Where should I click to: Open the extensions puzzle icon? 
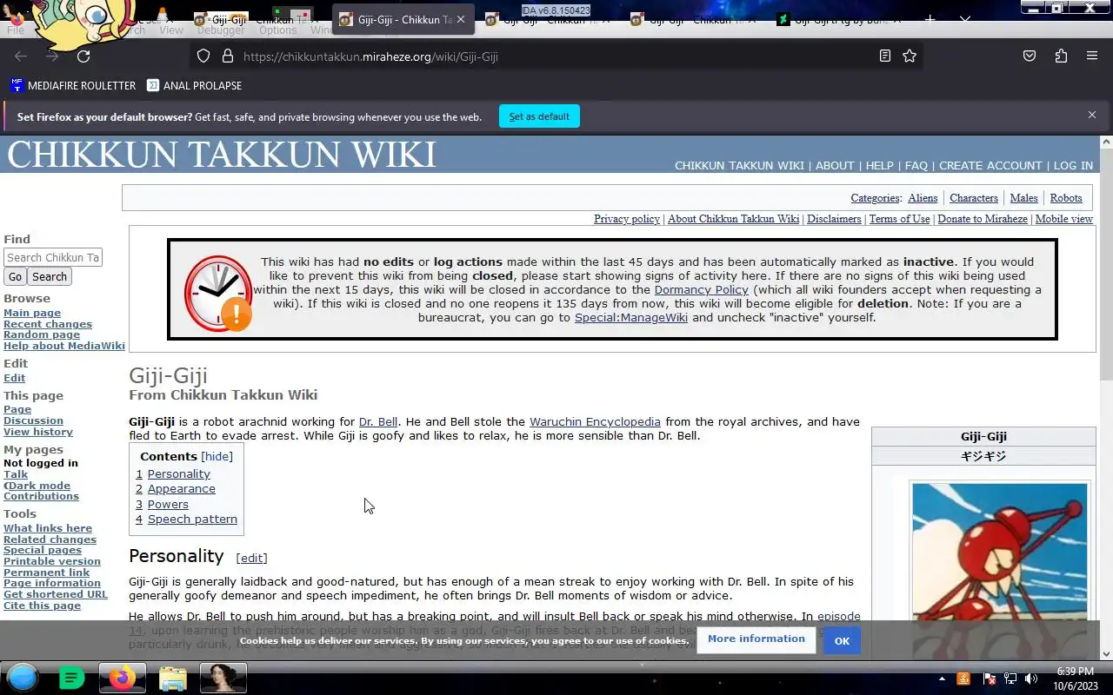point(1061,56)
